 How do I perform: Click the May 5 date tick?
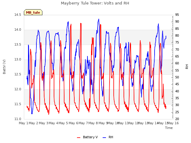click(63, 123)
